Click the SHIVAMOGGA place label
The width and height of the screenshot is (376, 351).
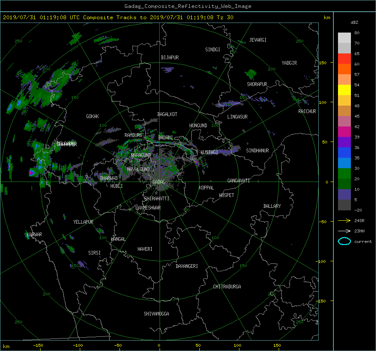[x=156, y=314]
